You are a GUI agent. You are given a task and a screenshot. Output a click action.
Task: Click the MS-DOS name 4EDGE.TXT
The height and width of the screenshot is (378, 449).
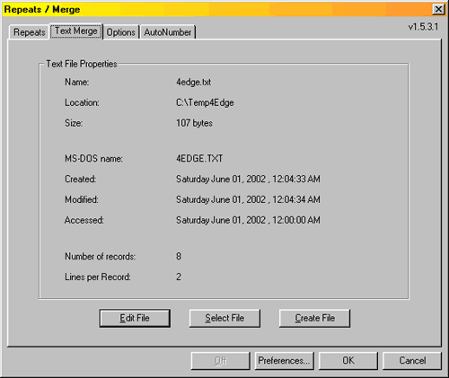(199, 158)
